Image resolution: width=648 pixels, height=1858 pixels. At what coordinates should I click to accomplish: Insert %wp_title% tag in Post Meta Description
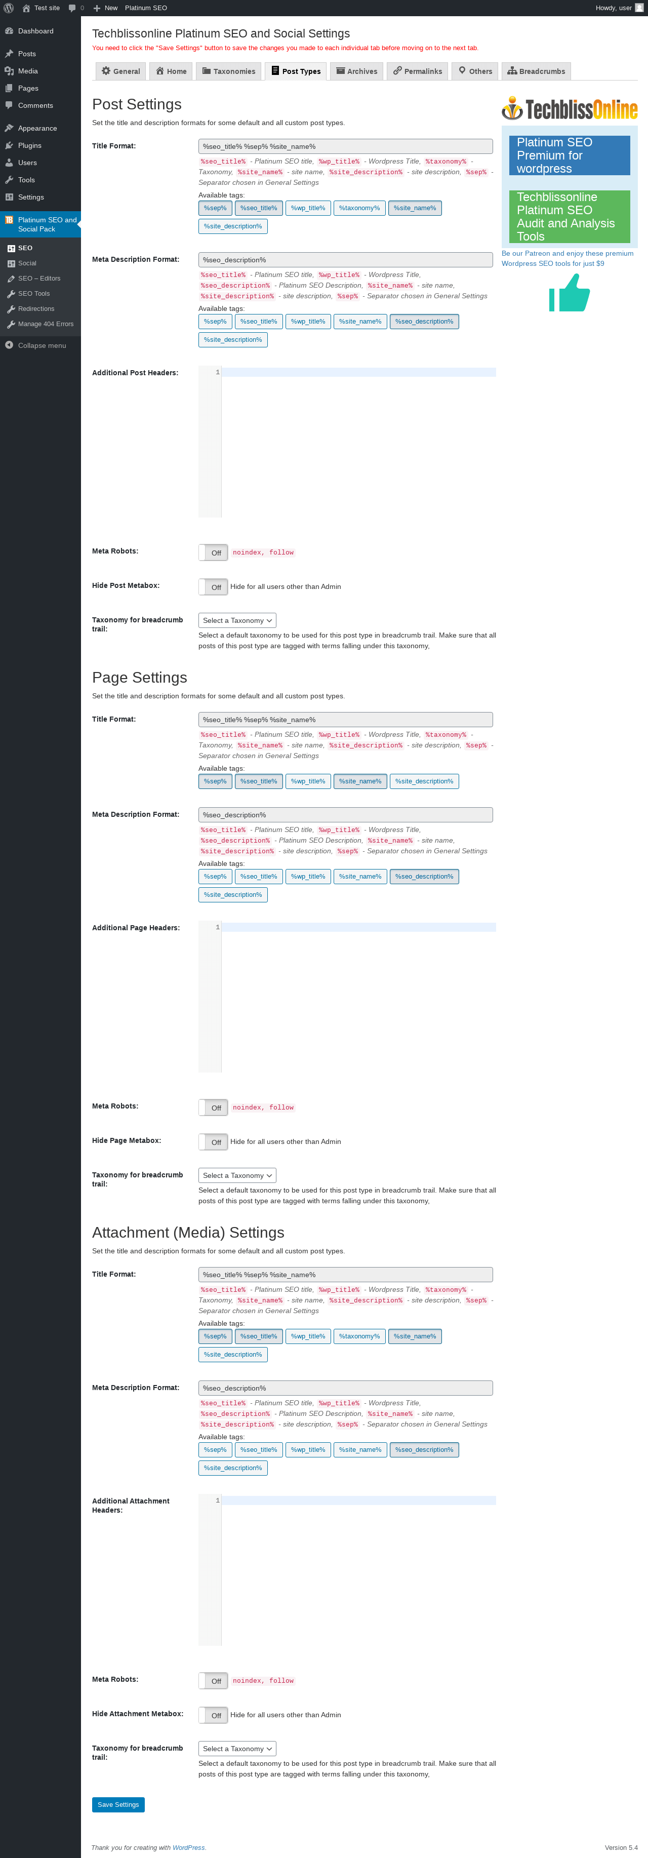308,322
